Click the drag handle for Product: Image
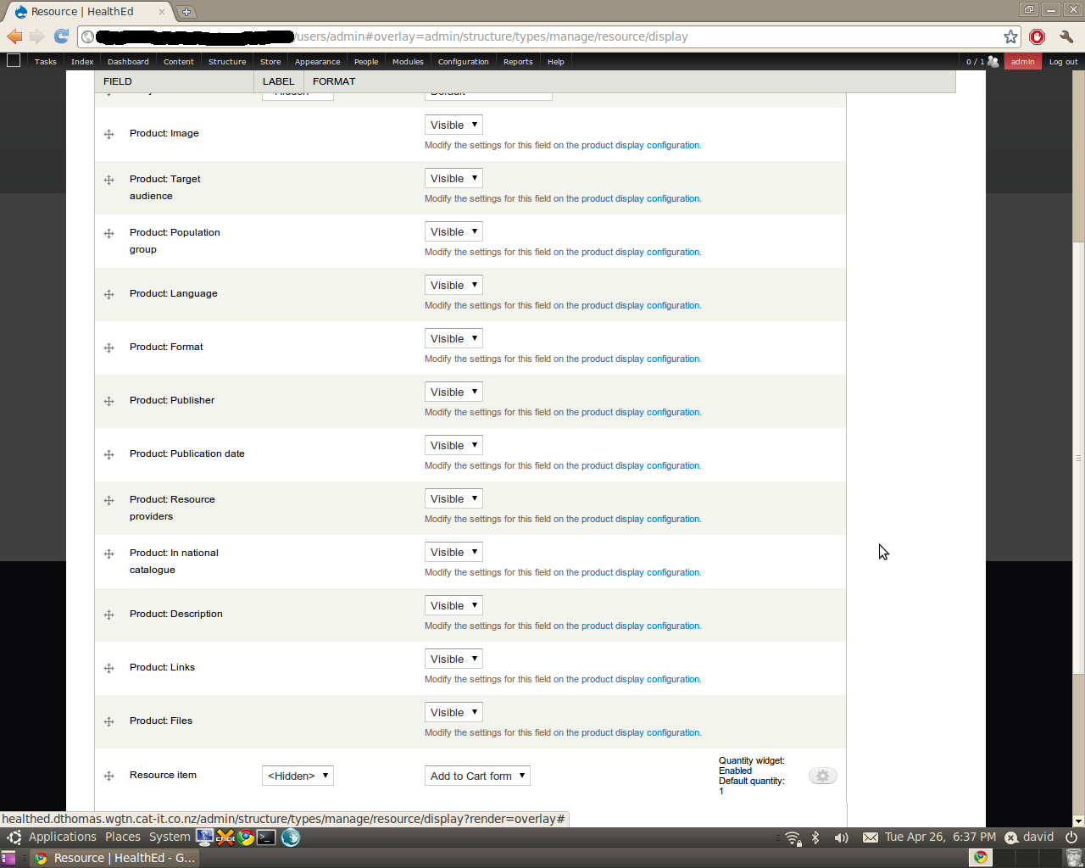 pyautogui.click(x=108, y=134)
